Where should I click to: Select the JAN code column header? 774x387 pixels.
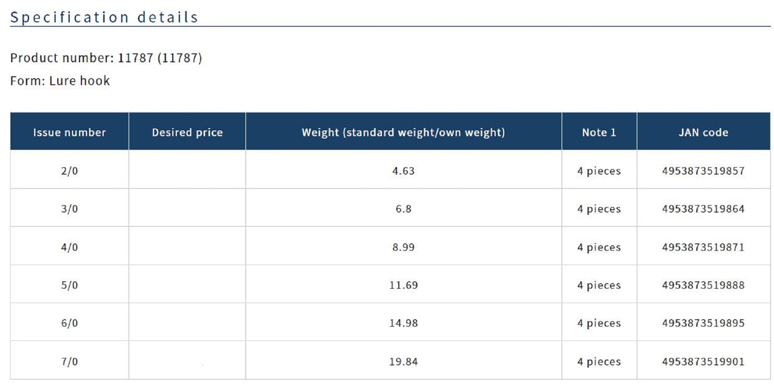[x=703, y=132]
